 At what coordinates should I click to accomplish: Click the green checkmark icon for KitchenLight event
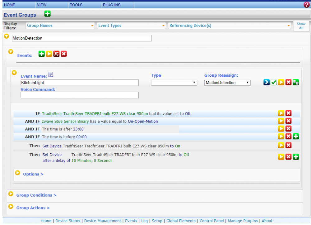[x=274, y=83]
